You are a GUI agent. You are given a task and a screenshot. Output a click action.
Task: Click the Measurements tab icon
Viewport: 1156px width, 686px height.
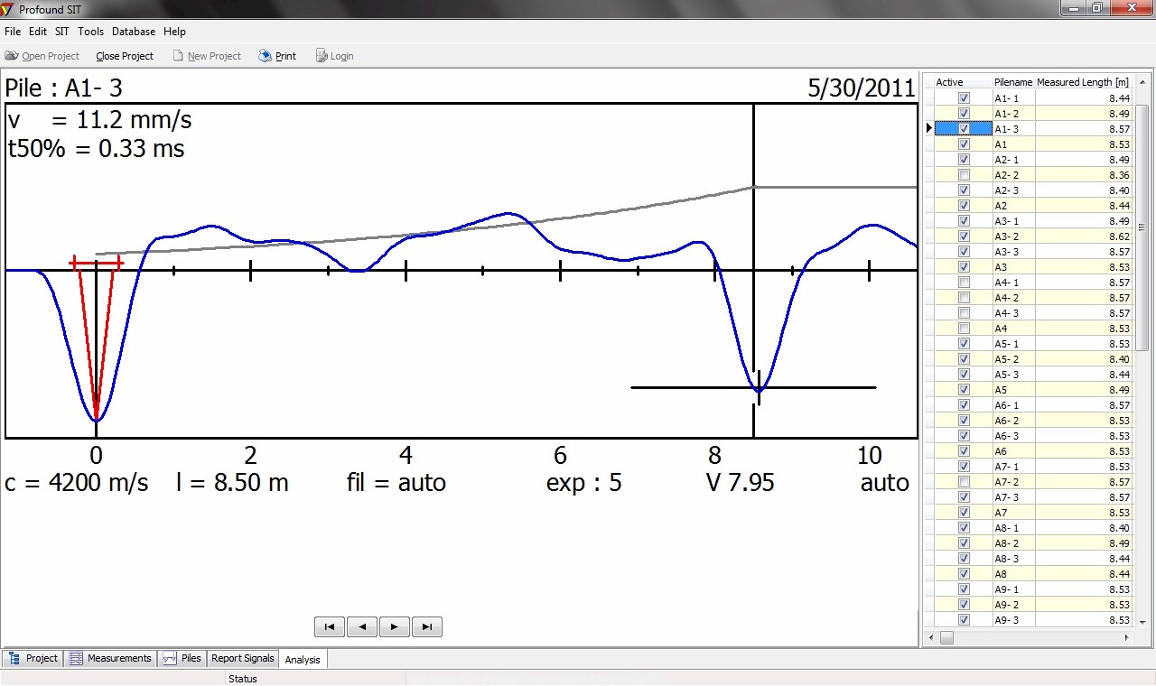(x=76, y=659)
